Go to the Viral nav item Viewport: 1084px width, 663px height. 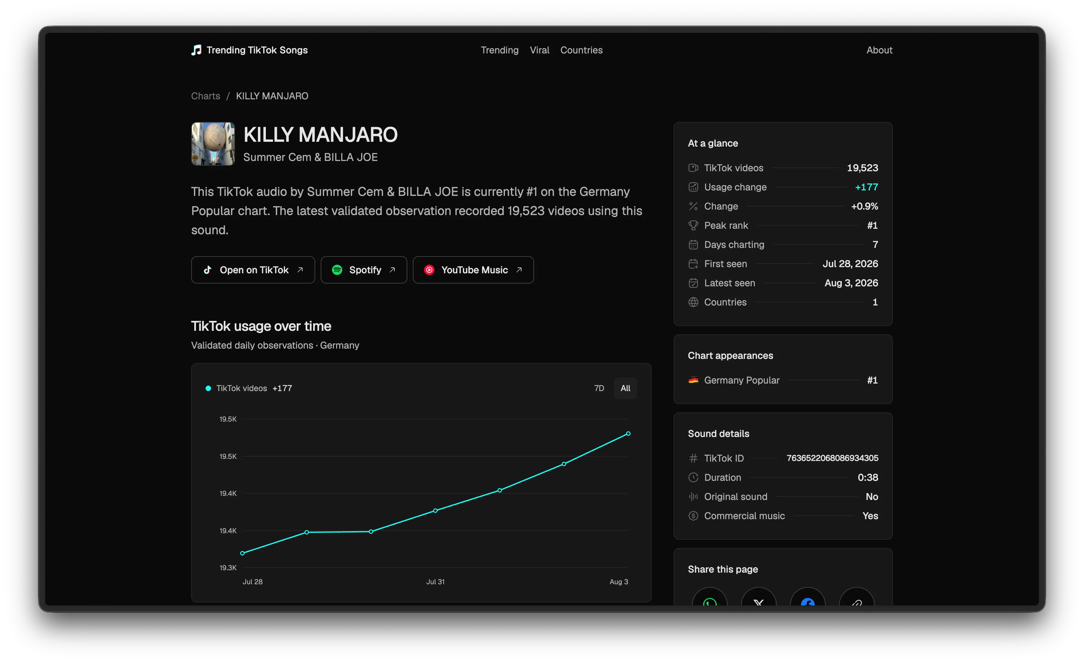point(539,50)
